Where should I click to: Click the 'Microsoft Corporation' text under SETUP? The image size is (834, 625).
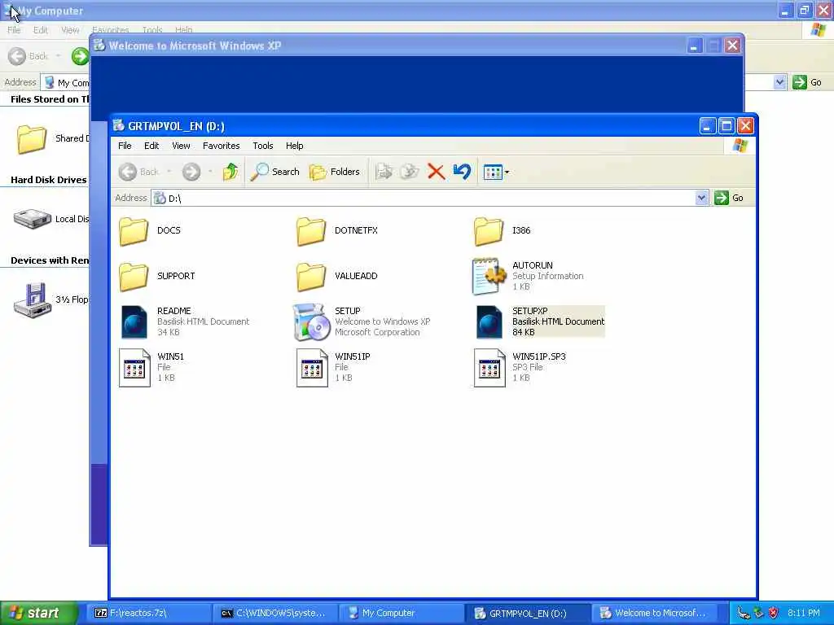pyautogui.click(x=377, y=332)
